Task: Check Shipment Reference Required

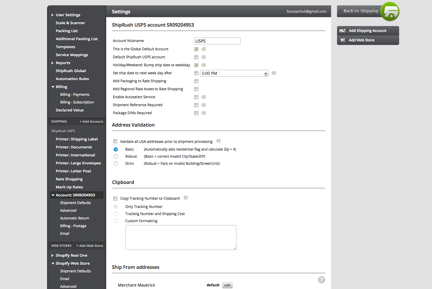Action: tap(196, 105)
